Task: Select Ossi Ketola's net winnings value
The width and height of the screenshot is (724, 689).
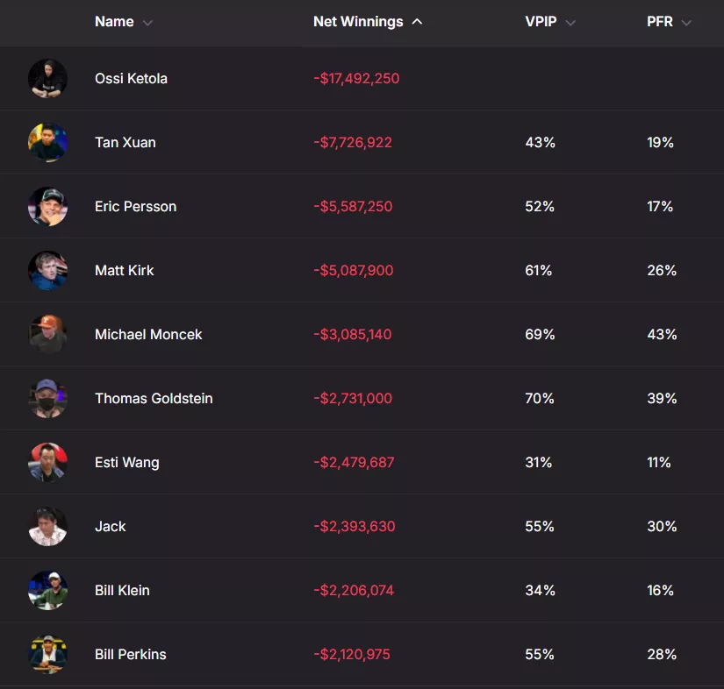Action: (356, 78)
